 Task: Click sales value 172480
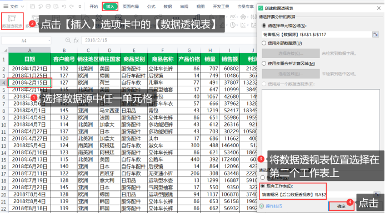tap(229, 159)
